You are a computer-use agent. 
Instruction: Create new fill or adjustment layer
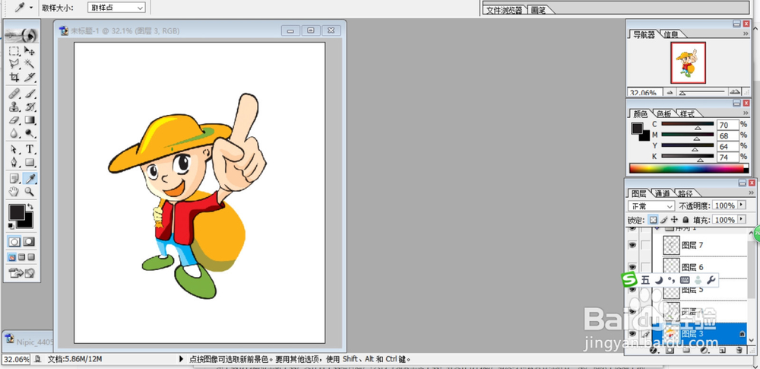(705, 349)
